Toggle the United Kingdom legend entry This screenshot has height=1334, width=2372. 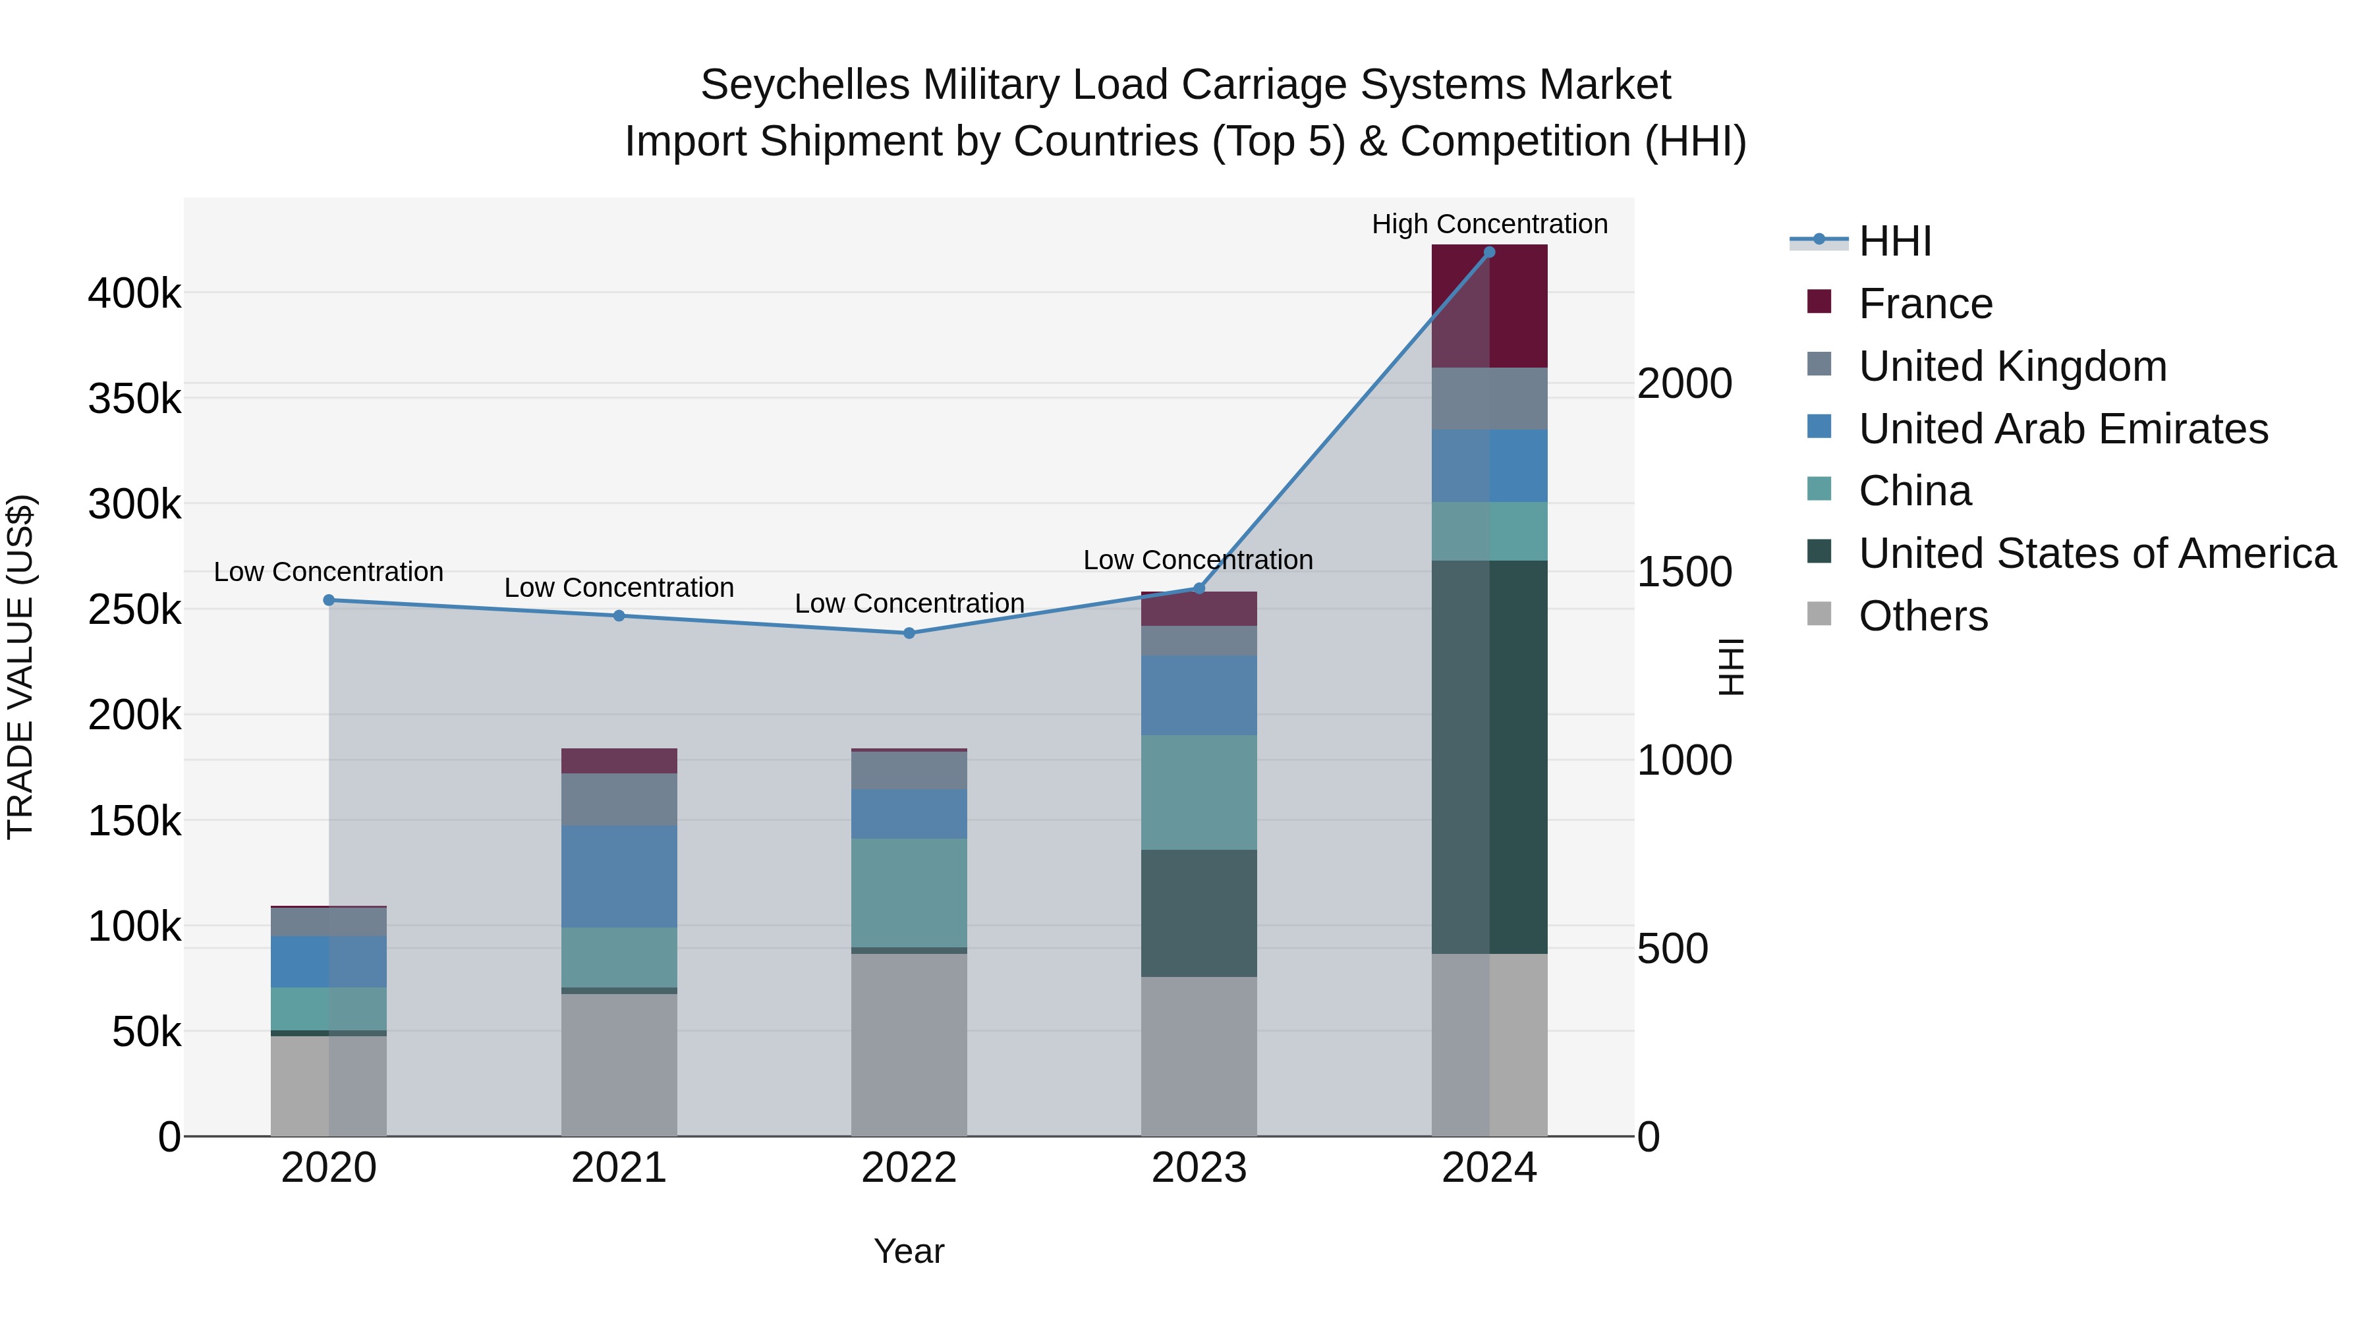point(1987,366)
